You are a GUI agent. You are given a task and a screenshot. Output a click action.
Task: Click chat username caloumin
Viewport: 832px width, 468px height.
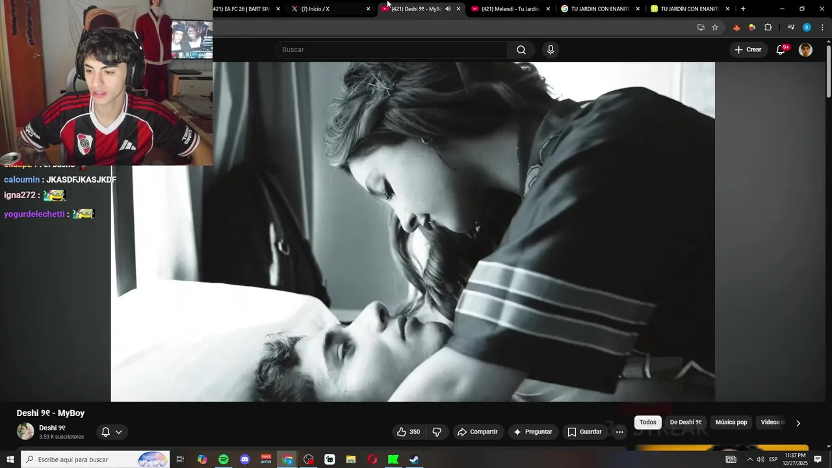point(21,180)
